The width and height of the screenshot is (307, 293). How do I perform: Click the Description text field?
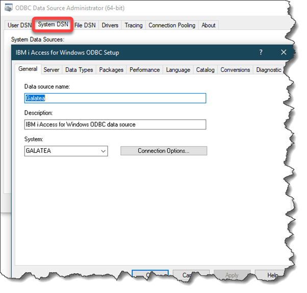pos(115,124)
